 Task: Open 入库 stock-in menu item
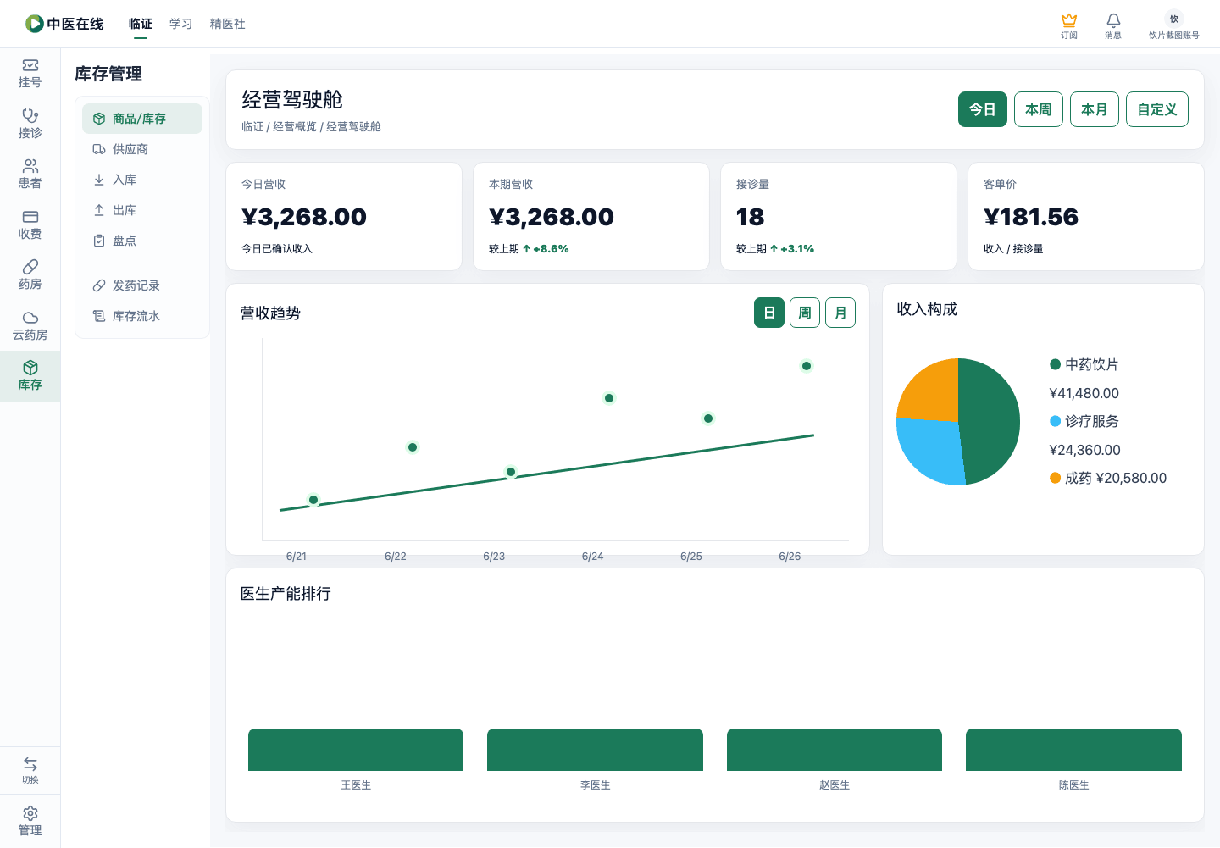[142, 180]
